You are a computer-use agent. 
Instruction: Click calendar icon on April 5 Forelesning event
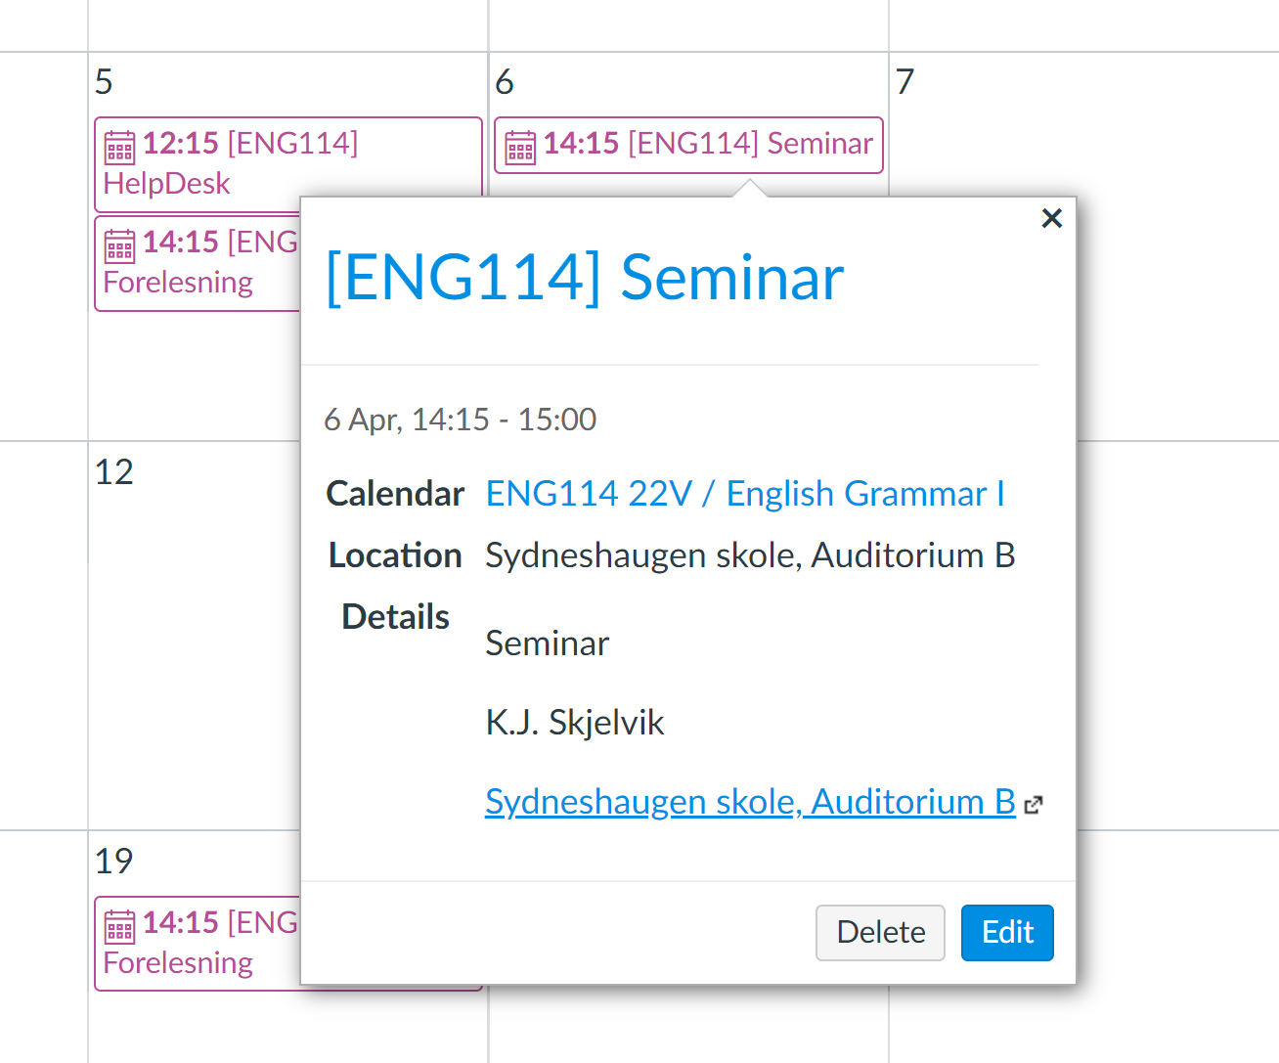coord(120,245)
